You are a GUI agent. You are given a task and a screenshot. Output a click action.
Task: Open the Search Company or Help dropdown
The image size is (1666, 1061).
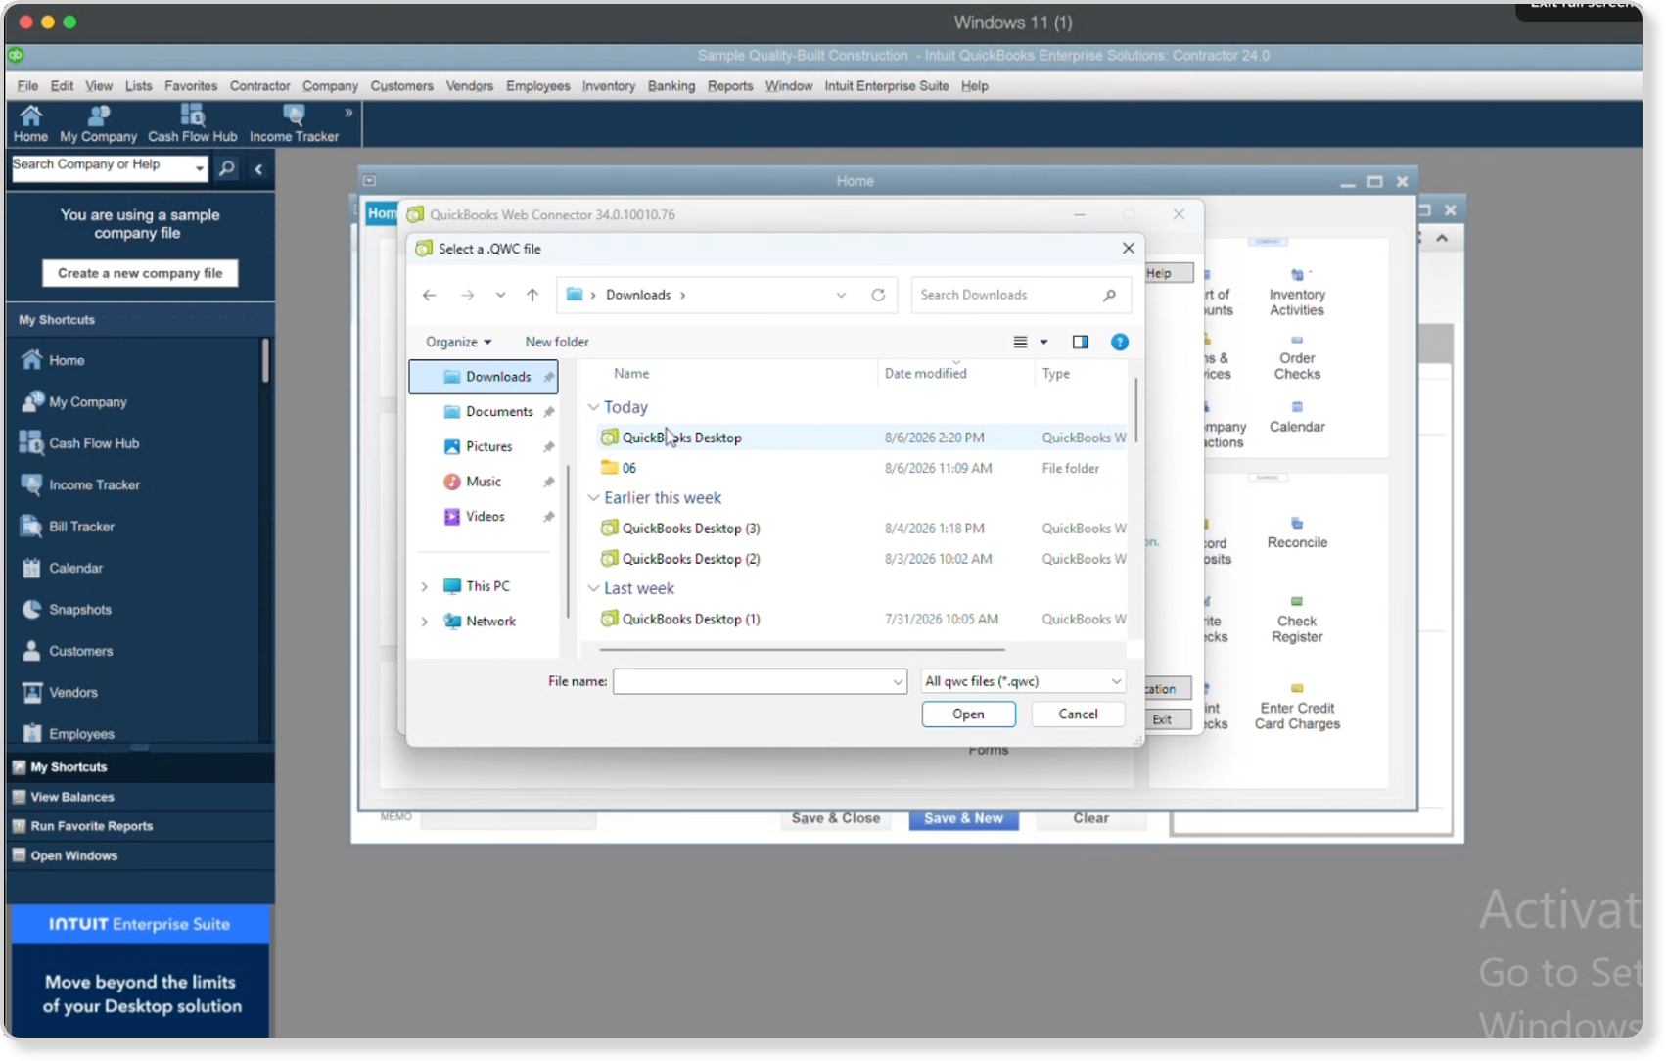point(200,168)
